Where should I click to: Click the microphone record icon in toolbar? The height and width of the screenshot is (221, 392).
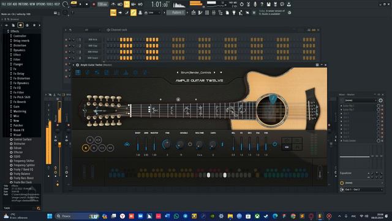pyautogui.click(x=255, y=4)
